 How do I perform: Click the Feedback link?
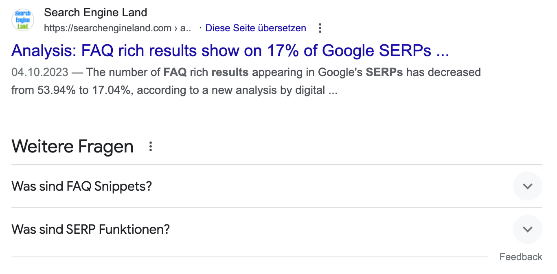(521, 257)
